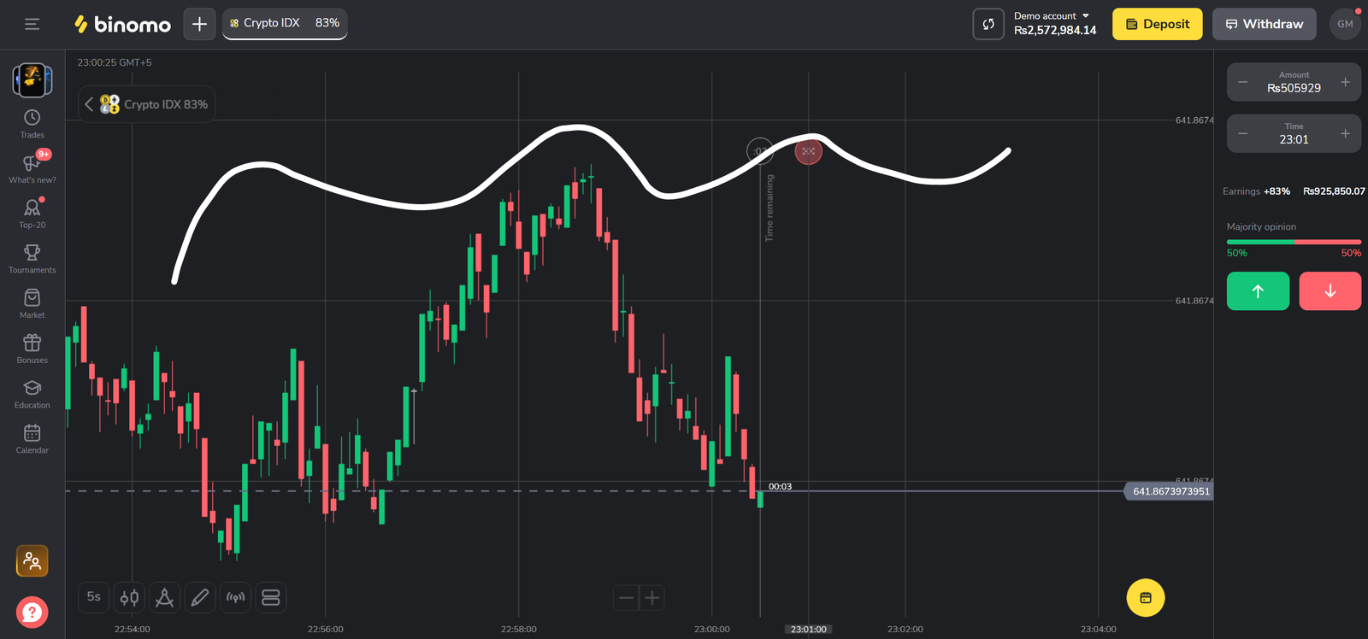This screenshot has height=639, width=1368.
Task: Click the Binomo logo
Action: click(122, 24)
